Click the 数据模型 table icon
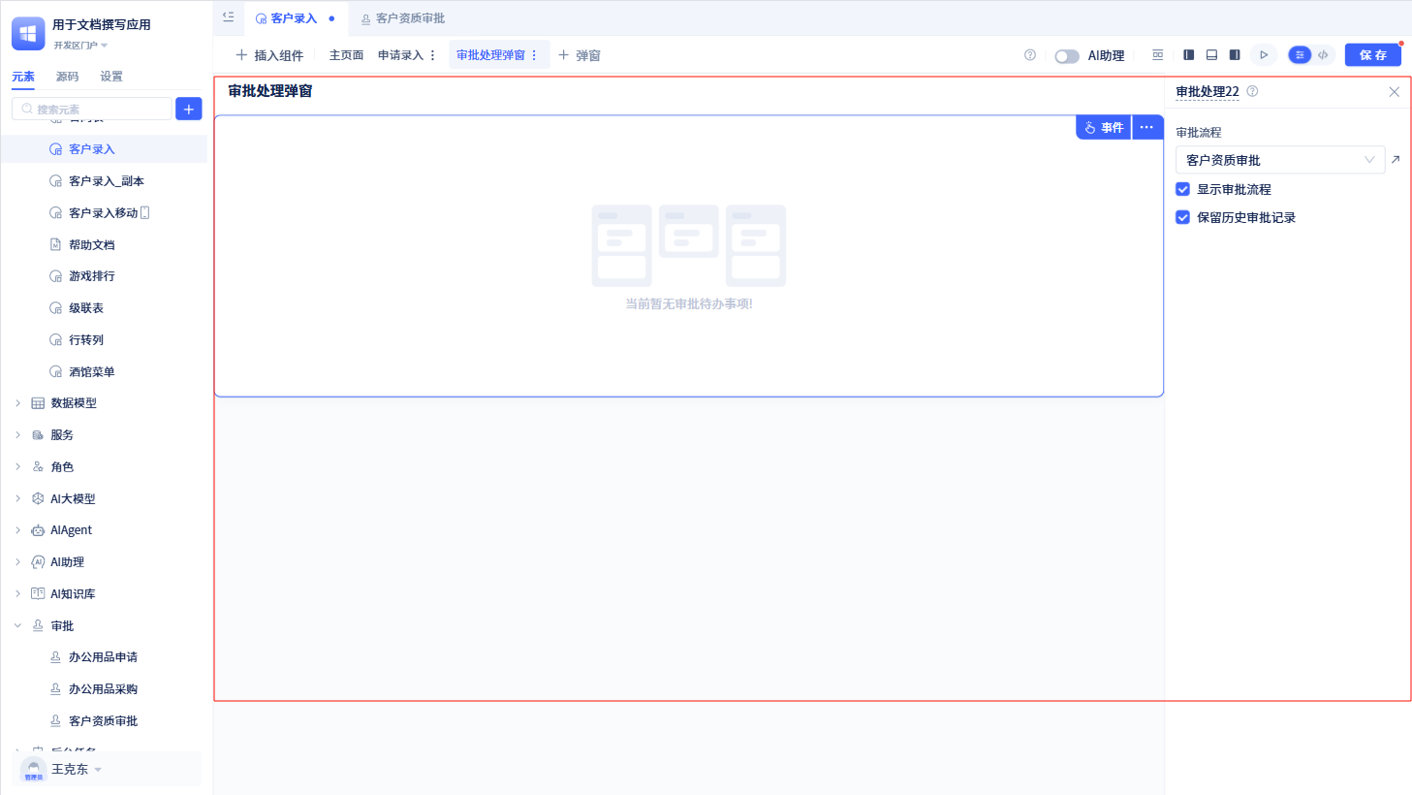This screenshot has height=795, width=1412. [x=38, y=403]
